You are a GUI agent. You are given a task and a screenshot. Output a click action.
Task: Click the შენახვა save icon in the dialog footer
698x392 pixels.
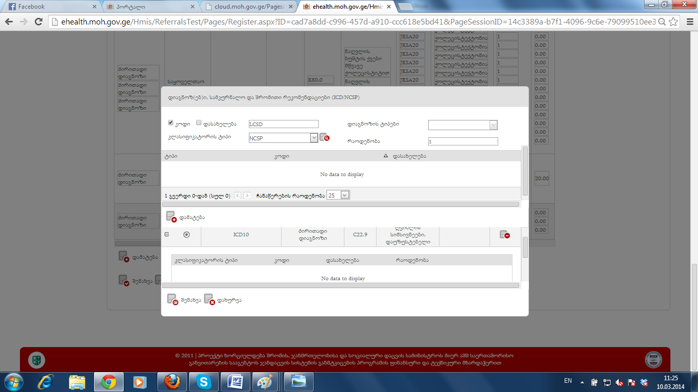coord(172,300)
